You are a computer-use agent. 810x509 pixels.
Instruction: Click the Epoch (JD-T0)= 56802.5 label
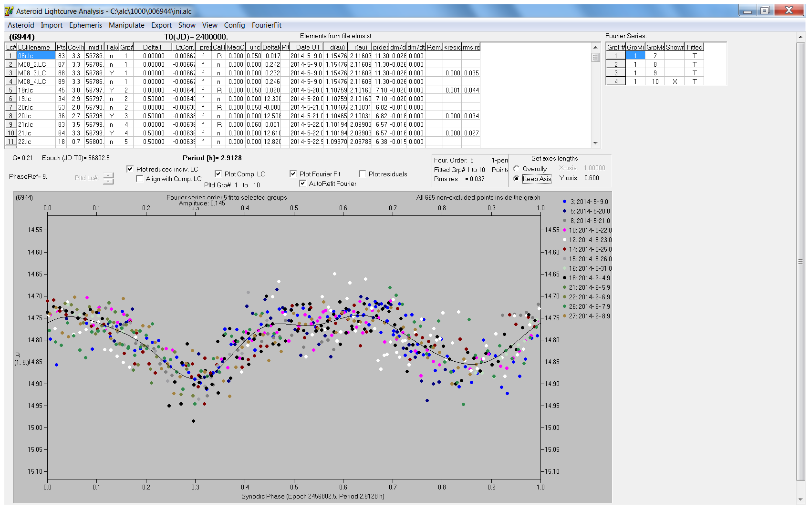(75, 158)
